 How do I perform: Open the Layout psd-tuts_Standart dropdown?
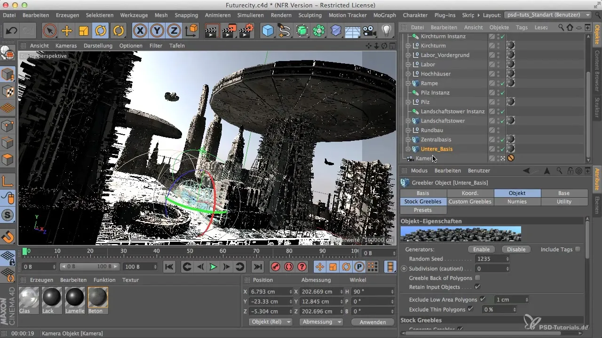[x=547, y=15]
